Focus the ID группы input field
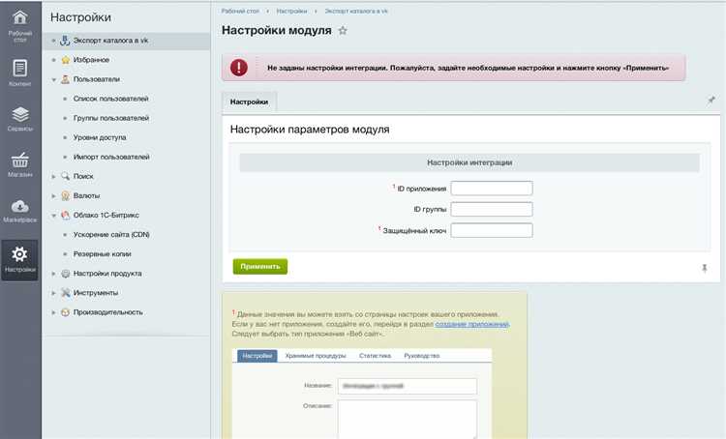The width and height of the screenshot is (726, 439). pyautogui.click(x=492, y=209)
